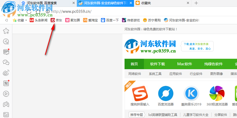This screenshot has height=118, width=237.
Task: Open the browsing history clock icon
Action: pyautogui.click(x=6, y=42)
